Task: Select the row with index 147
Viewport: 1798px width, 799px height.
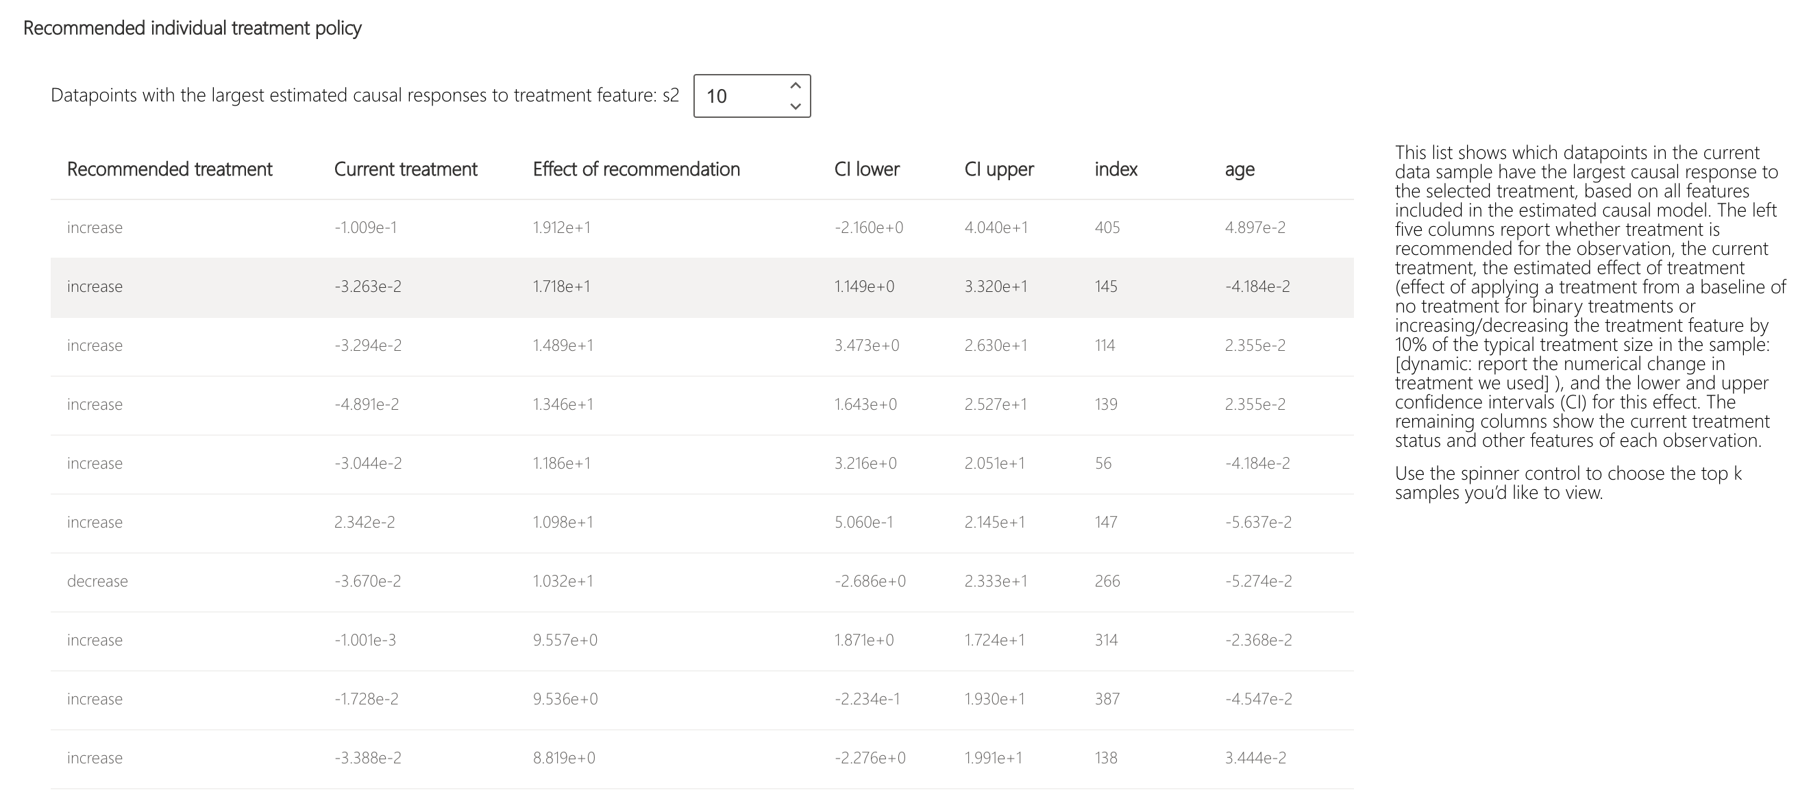Action: click(x=702, y=524)
